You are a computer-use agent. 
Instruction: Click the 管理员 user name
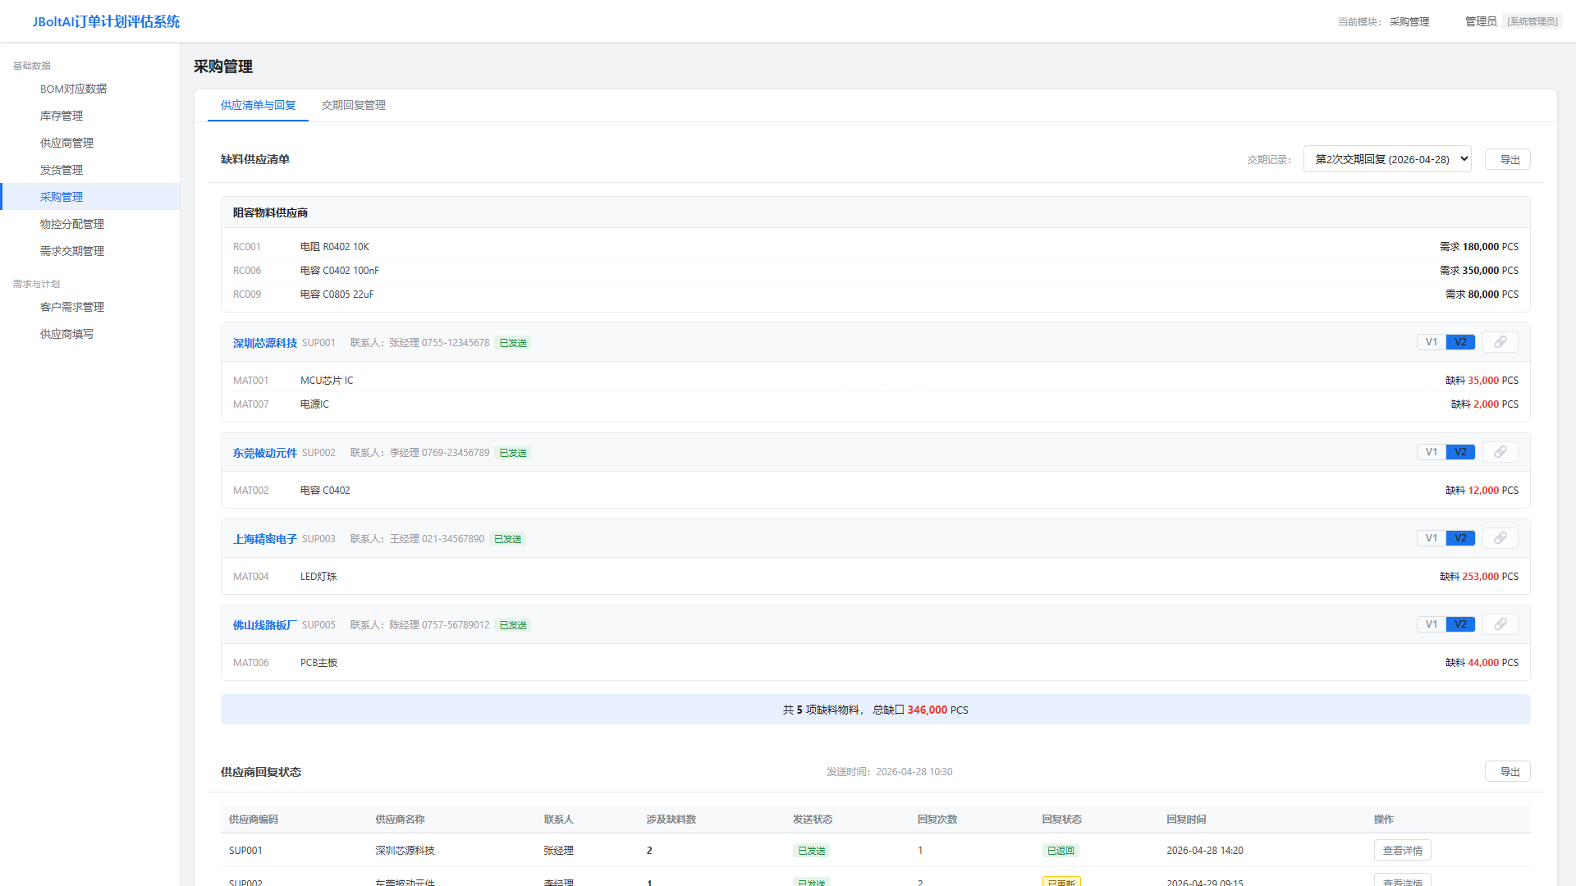(1481, 21)
